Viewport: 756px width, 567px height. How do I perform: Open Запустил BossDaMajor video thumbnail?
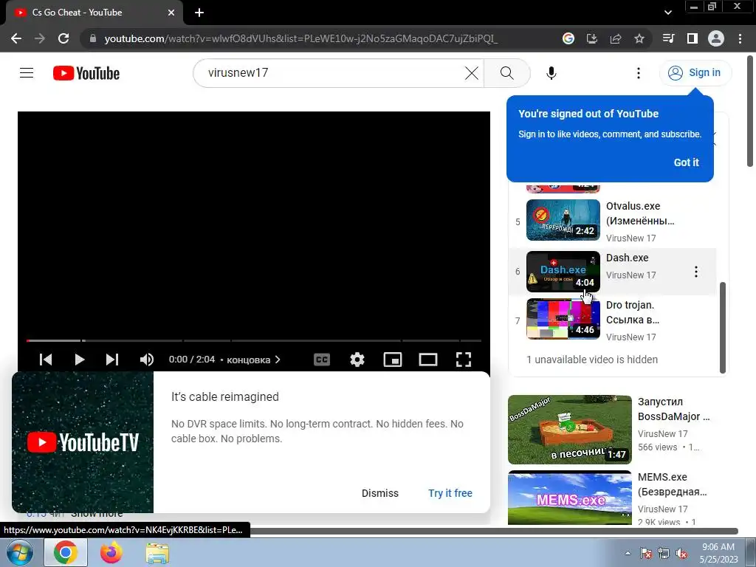(569, 430)
